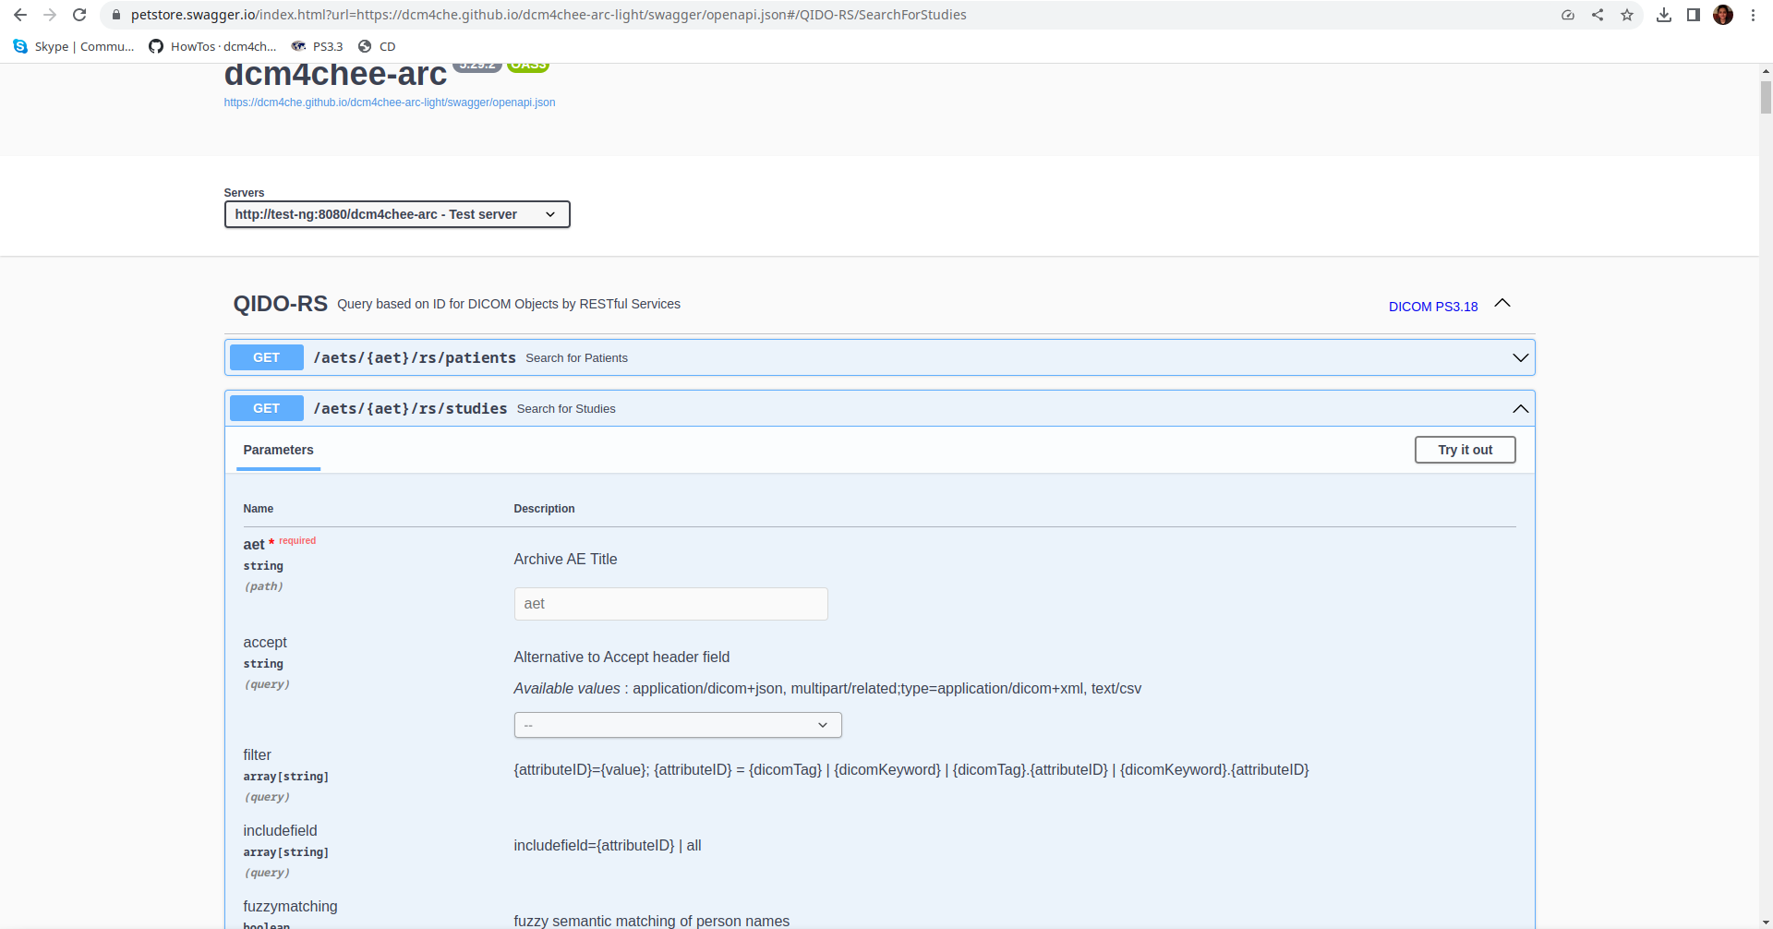Go forward using the browser forward arrow
1773x929 pixels.
coord(50,15)
